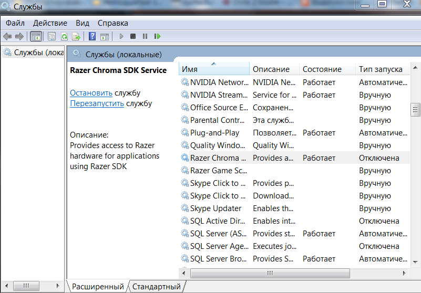
Task: Click the gear icon of NVIDIA Streamer service
Action: (x=184, y=95)
